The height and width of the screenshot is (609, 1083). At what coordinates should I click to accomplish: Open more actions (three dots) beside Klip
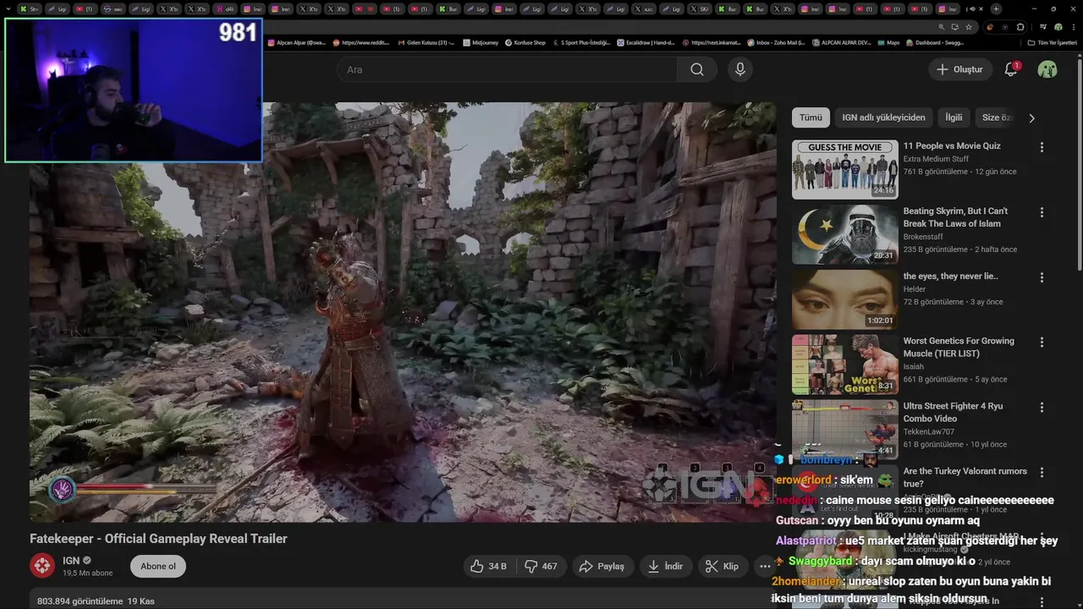765,566
